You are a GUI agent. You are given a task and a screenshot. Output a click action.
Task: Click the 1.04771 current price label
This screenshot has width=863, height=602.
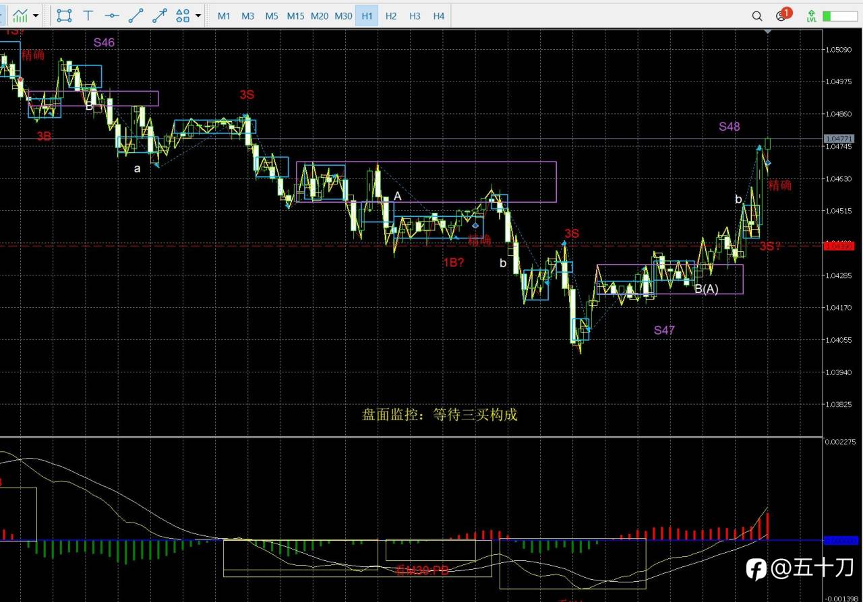click(x=839, y=139)
